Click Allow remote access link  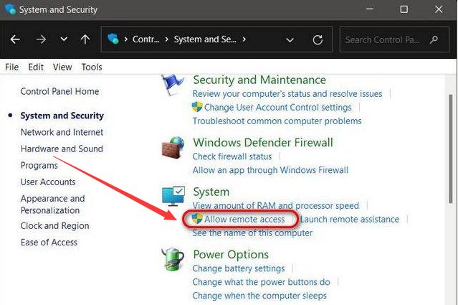click(x=244, y=219)
